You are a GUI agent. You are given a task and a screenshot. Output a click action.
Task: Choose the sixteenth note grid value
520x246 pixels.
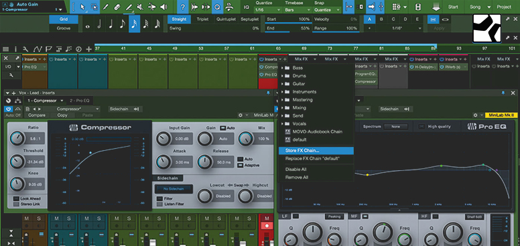[x=134, y=24]
